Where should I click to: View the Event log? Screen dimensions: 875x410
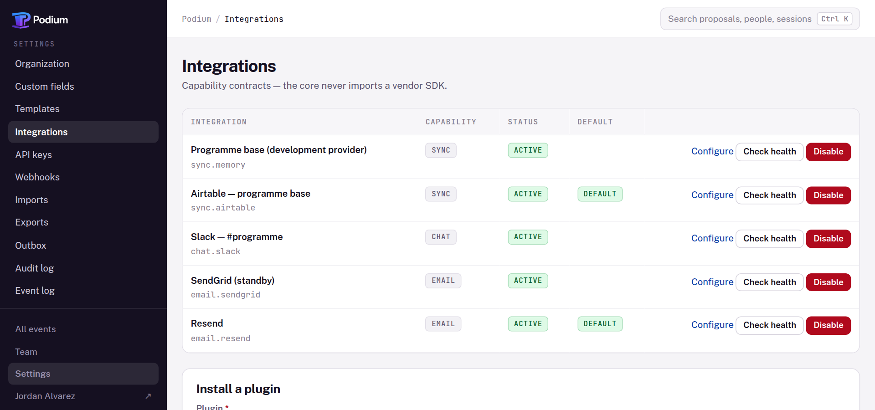click(83, 291)
